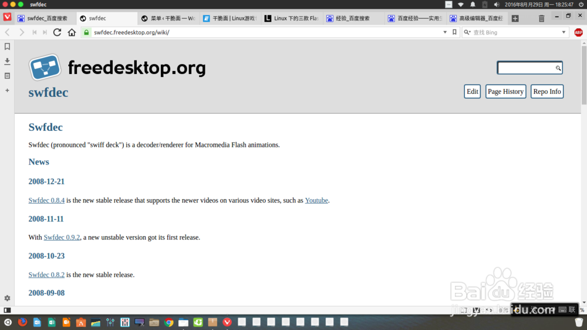587x330 pixels.
Task: Switch to the Linux 下的三款 Flash tab
Action: pos(292,18)
